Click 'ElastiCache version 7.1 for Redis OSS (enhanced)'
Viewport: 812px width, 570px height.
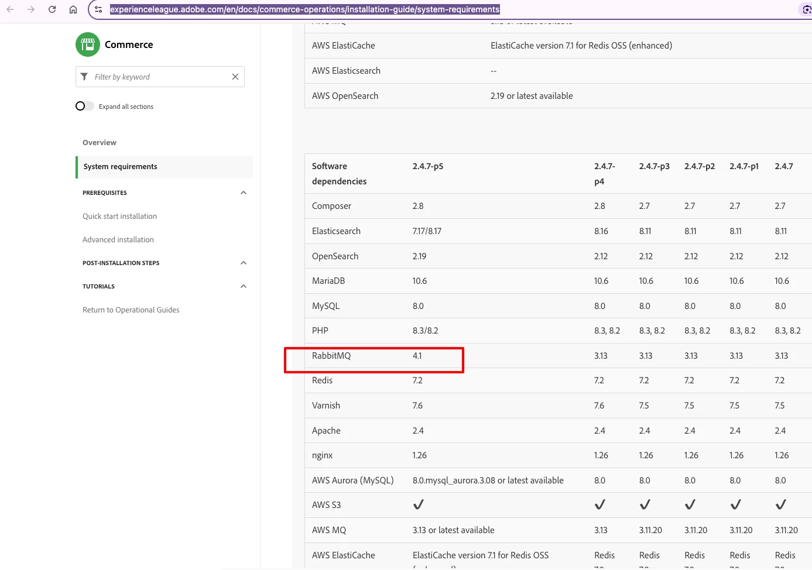point(581,46)
